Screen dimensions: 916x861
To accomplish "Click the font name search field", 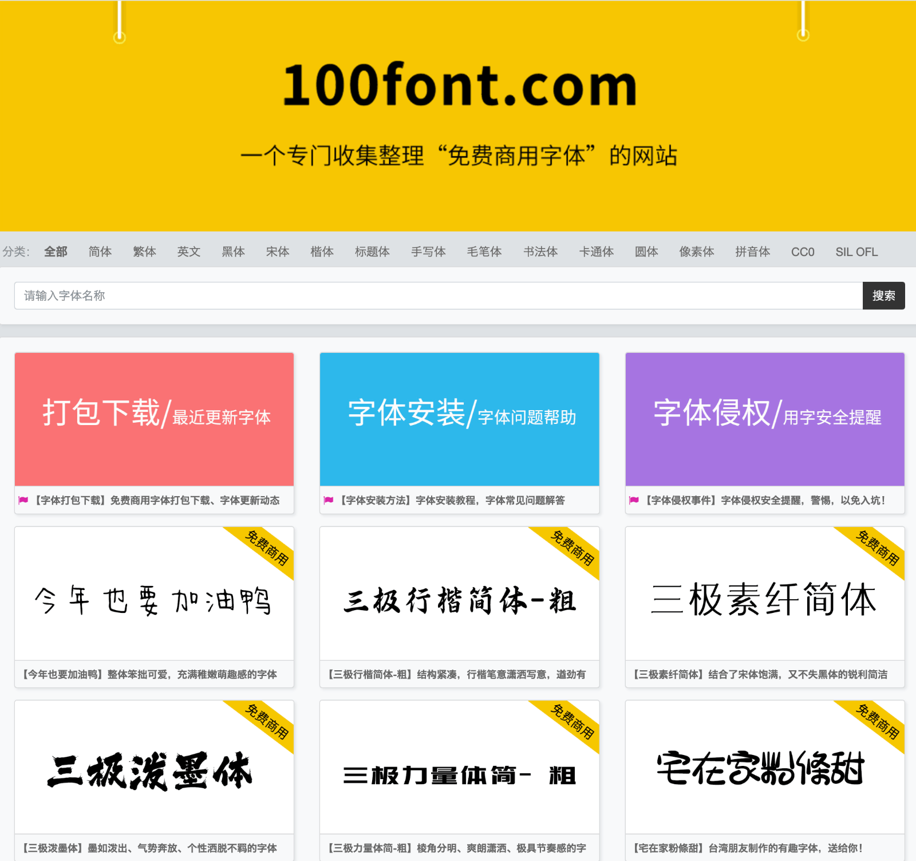I will point(439,296).
